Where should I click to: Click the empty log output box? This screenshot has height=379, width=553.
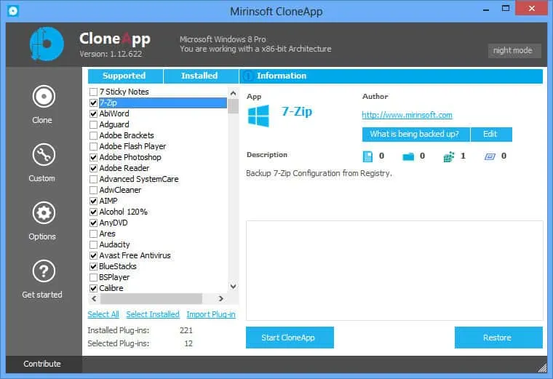[394, 271]
